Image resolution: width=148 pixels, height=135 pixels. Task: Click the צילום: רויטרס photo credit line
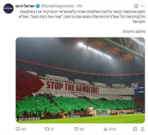coord(134,32)
